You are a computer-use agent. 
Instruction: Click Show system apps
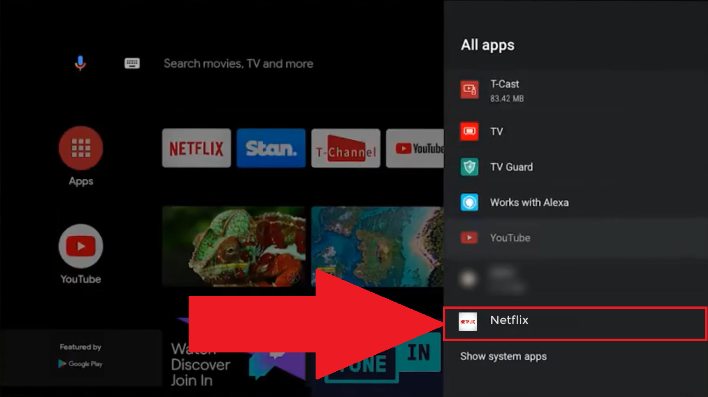(503, 357)
